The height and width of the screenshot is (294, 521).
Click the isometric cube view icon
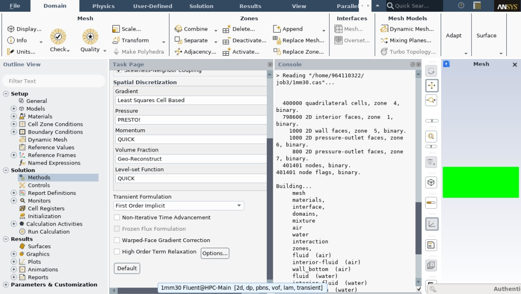[x=431, y=183]
